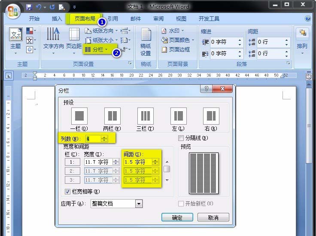Open the Word help icon
Image resolution: width=316 pixels, height=236 pixels.
tap(308, 19)
